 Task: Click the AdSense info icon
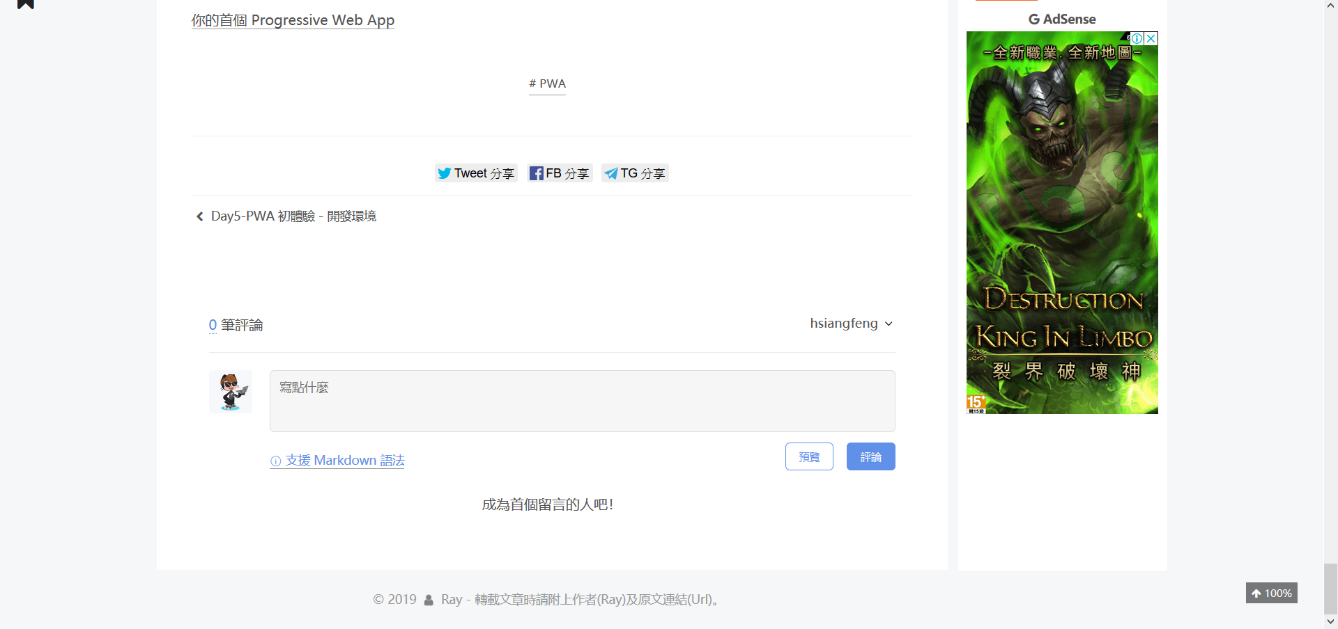[1137, 38]
